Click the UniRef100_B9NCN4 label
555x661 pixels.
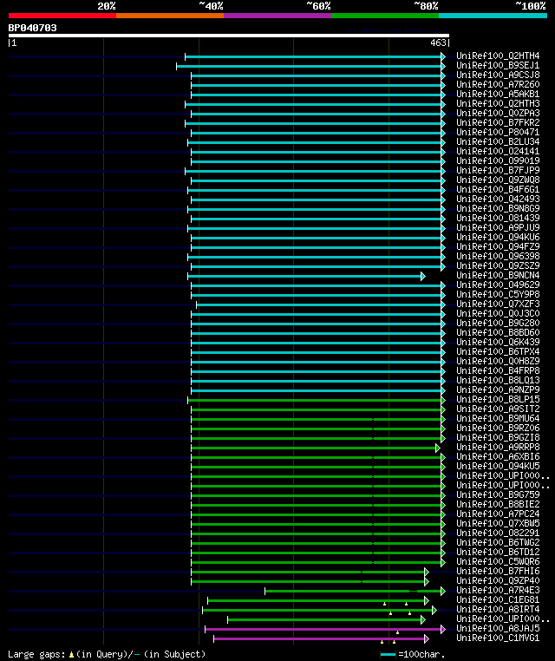tap(498, 275)
